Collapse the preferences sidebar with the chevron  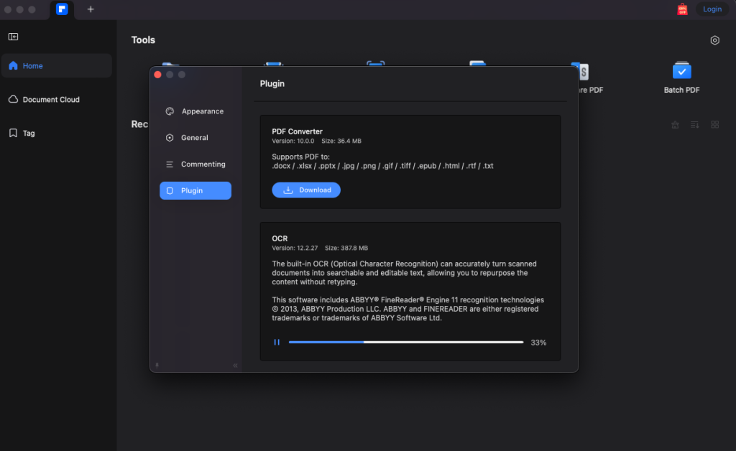click(235, 365)
